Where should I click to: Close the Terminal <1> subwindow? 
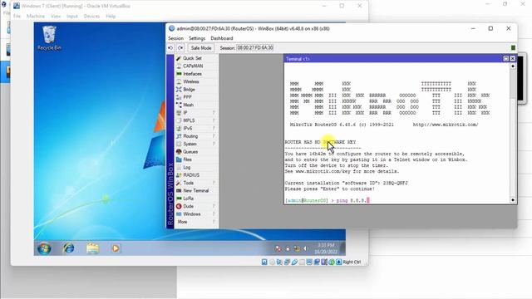[x=513, y=59]
